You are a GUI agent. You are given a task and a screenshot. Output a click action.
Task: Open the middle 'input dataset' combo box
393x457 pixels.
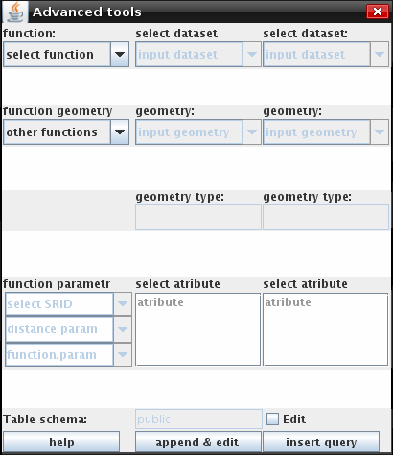point(198,55)
